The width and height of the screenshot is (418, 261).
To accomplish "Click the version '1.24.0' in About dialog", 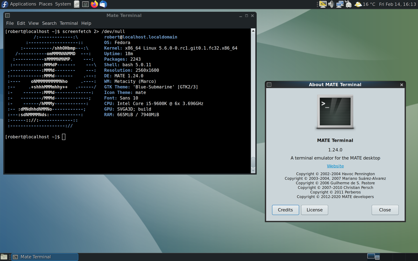I will (x=335, y=150).
